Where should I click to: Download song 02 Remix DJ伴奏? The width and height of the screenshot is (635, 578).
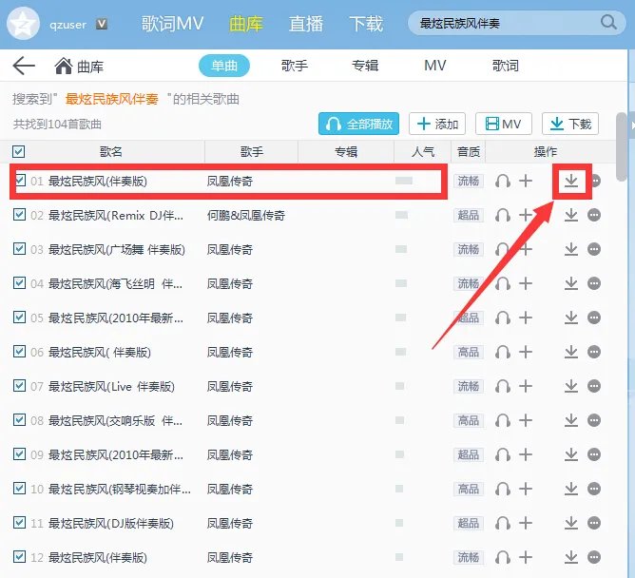click(571, 215)
